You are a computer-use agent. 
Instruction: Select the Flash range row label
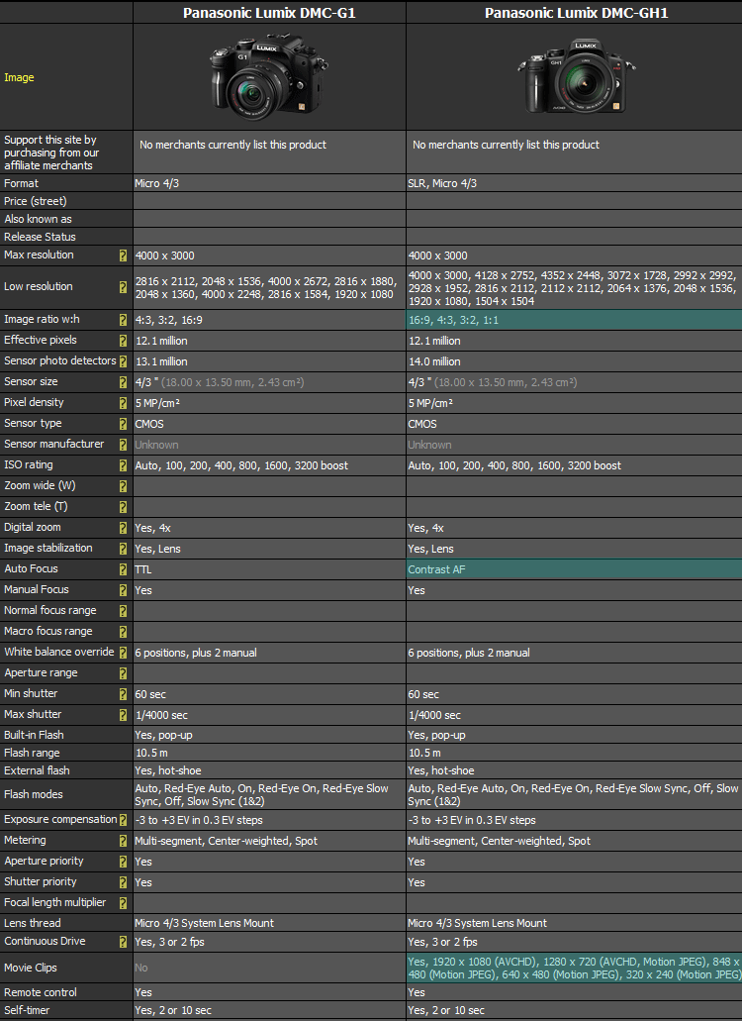32,753
